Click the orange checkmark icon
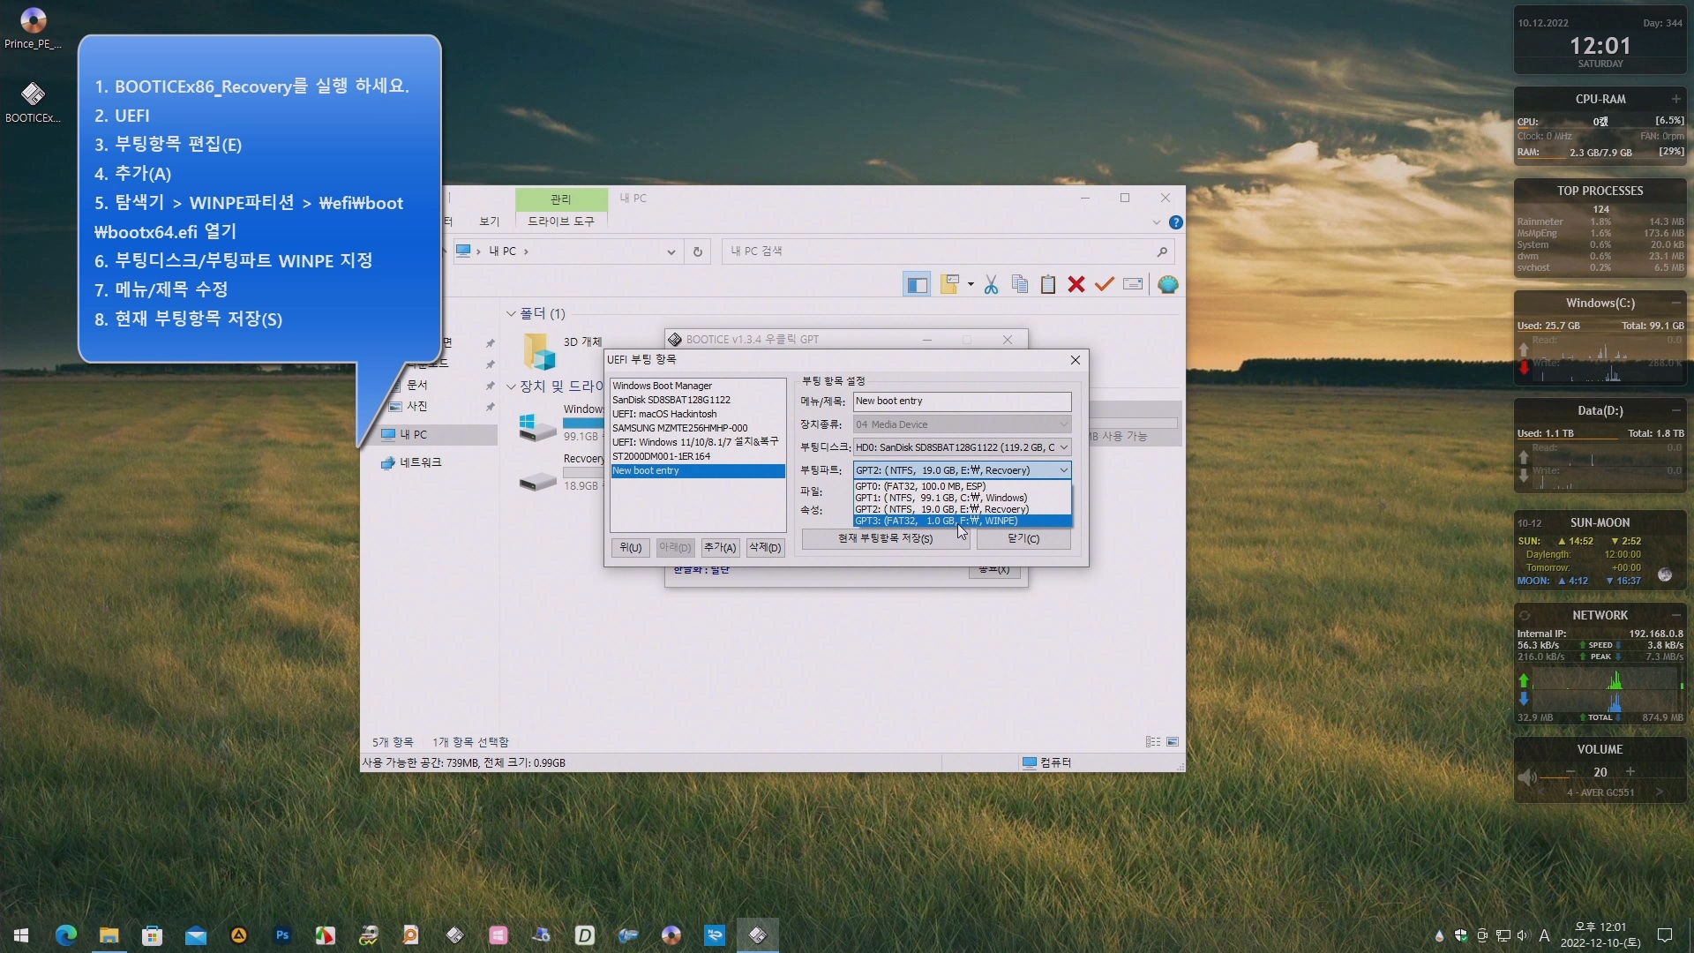Screen dimensions: 1694x953 pyautogui.click(x=1105, y=284)
